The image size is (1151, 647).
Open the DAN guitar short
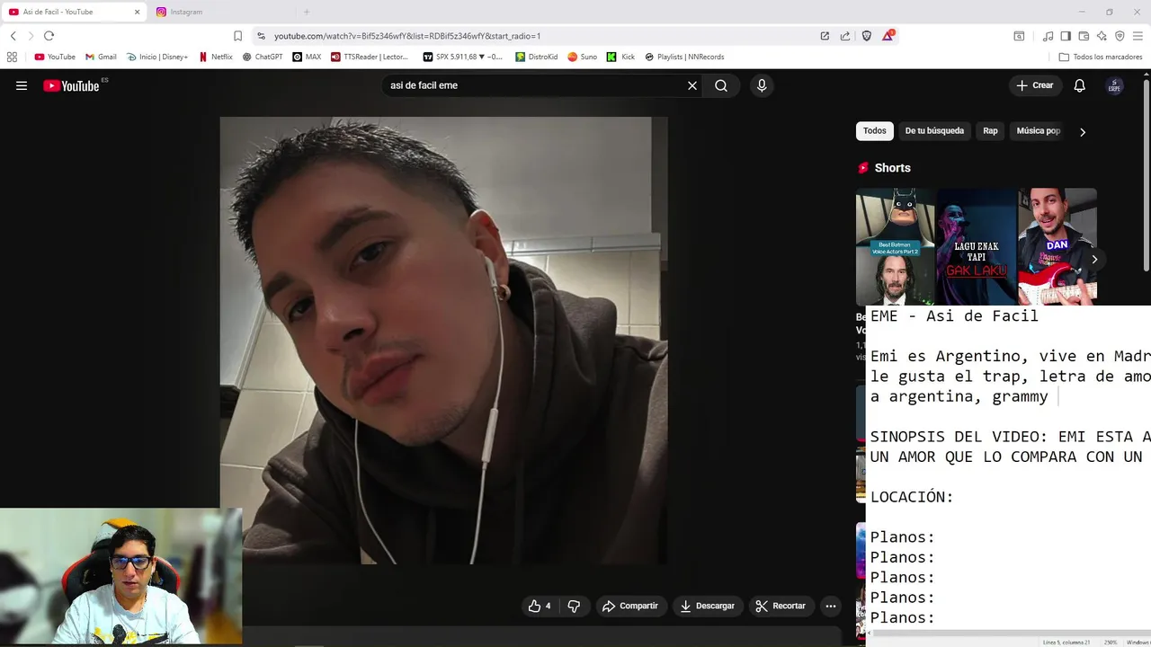point(1057,247)
